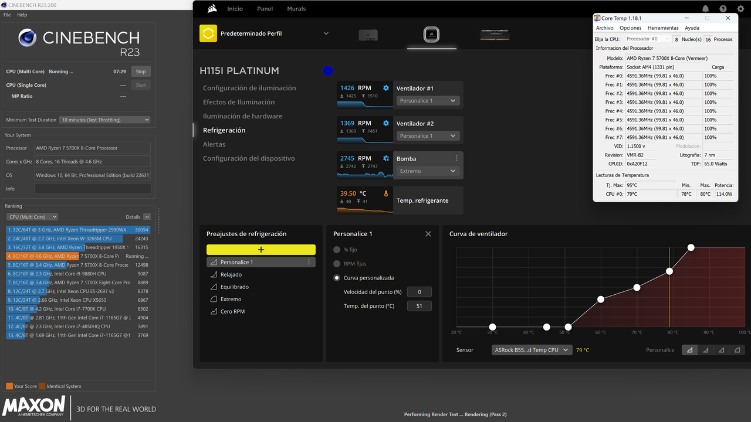Screen dimensions: 751x422
Task: Select the RPM fijas radio option
Action: point(337,264)
